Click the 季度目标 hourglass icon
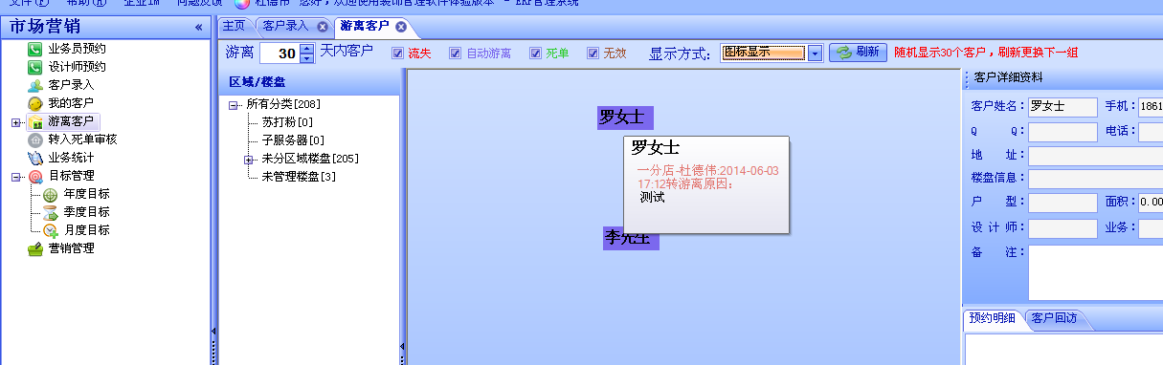The image size is (1163, 365). tap(51, 212)
